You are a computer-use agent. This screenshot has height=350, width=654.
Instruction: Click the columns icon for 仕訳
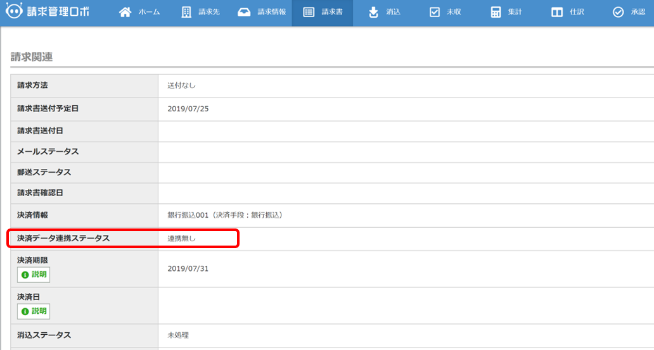(x=557, y=13)
